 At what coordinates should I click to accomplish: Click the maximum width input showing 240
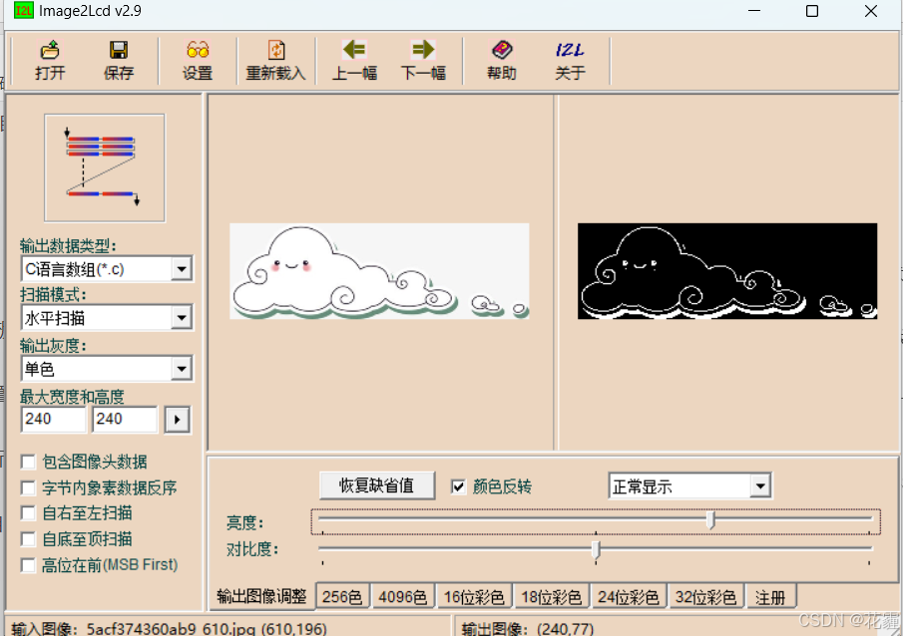(53, 419)
